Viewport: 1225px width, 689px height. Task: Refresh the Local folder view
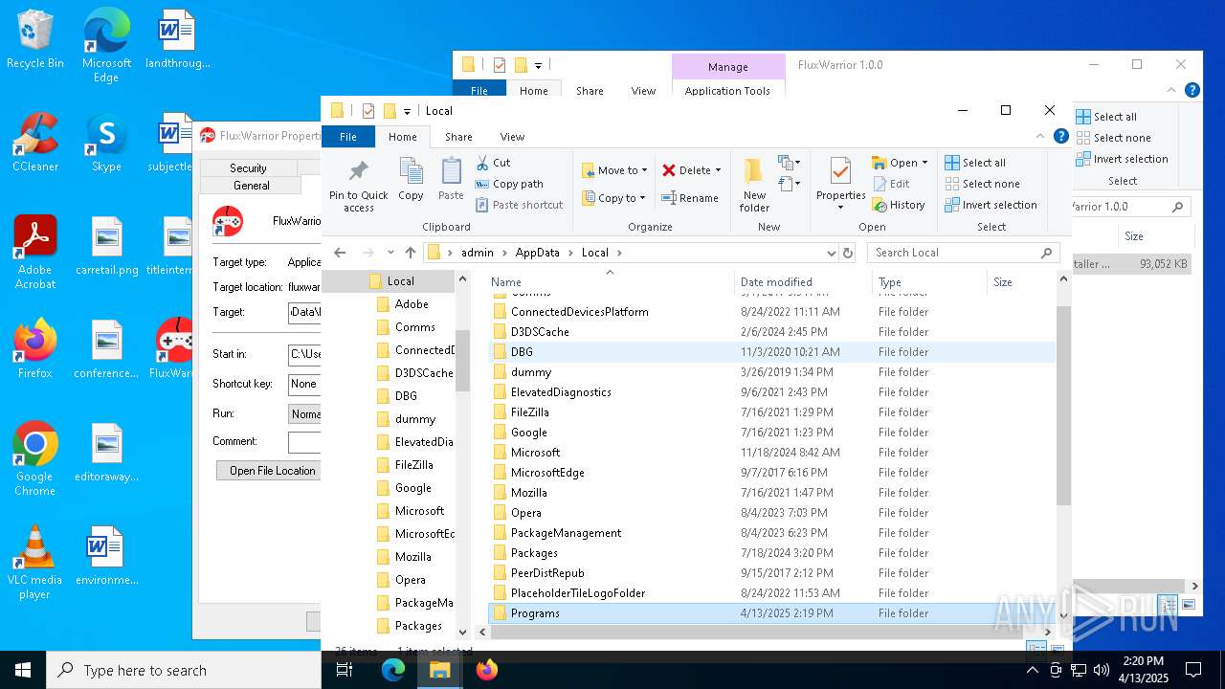point(847,253)
